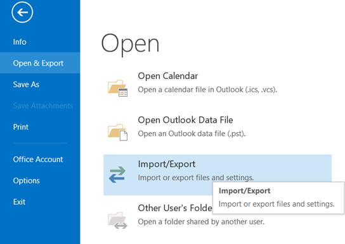The image size is (345, 244).
Task: Open Outlook Options
Action: pyautogui.click(x=26, y=181)
